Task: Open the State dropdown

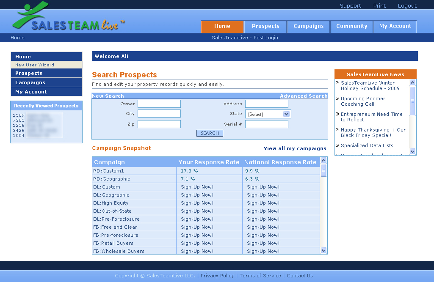Action: click(268, 114)
